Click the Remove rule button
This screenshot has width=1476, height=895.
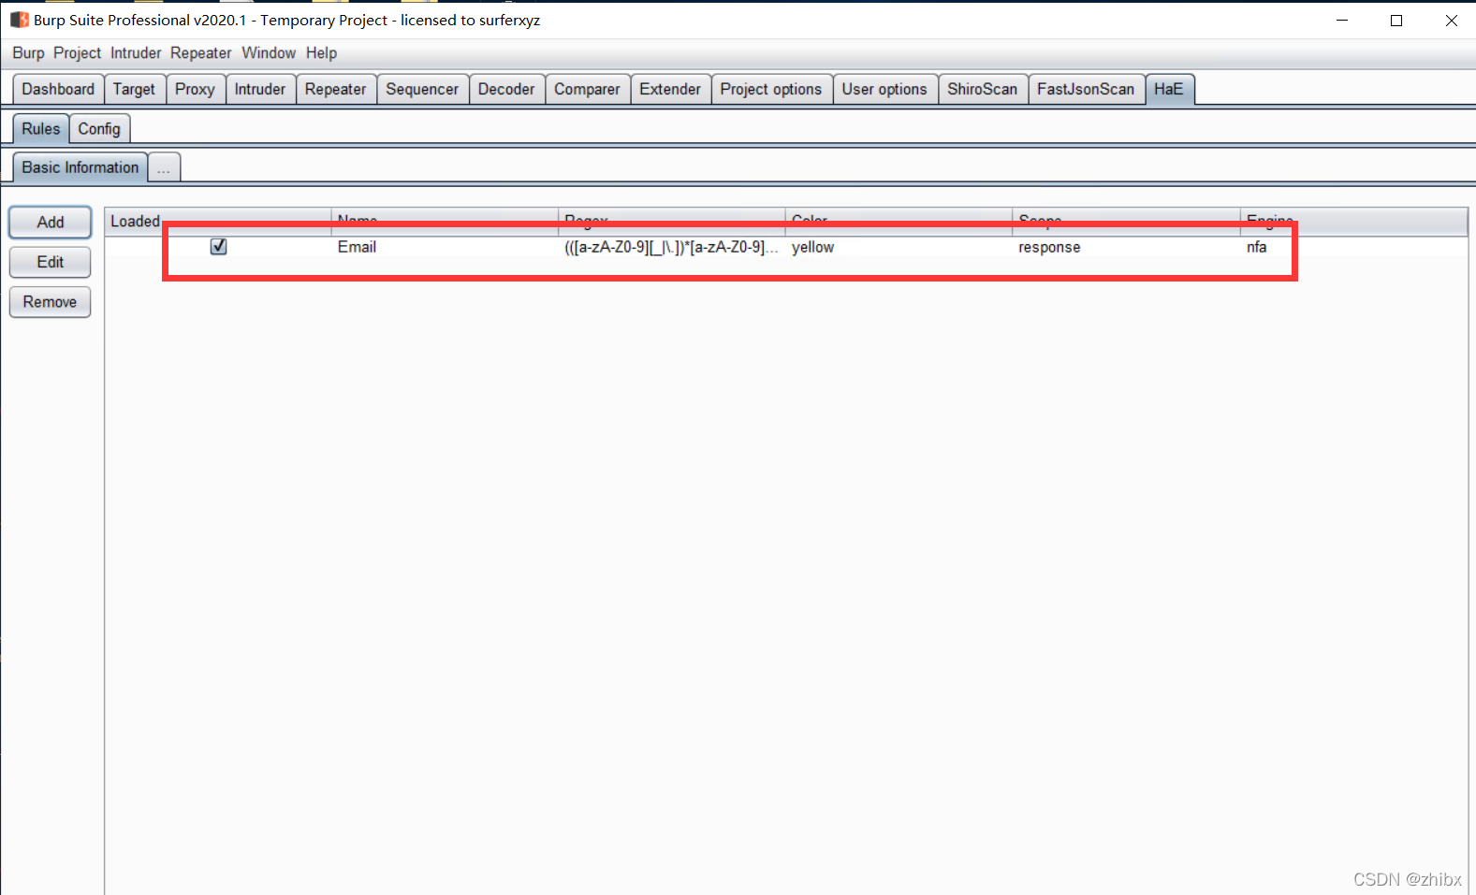51,302
